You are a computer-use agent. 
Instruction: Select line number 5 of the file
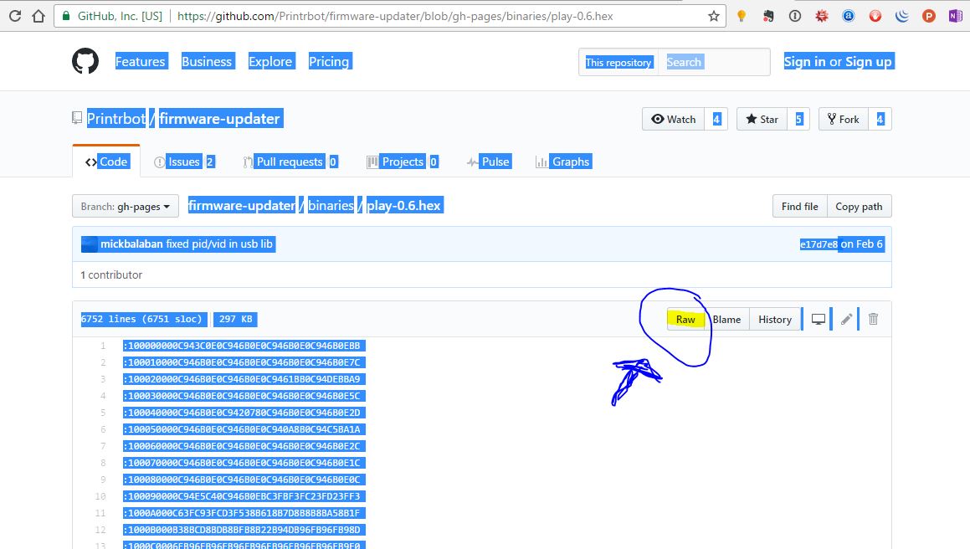103,413
